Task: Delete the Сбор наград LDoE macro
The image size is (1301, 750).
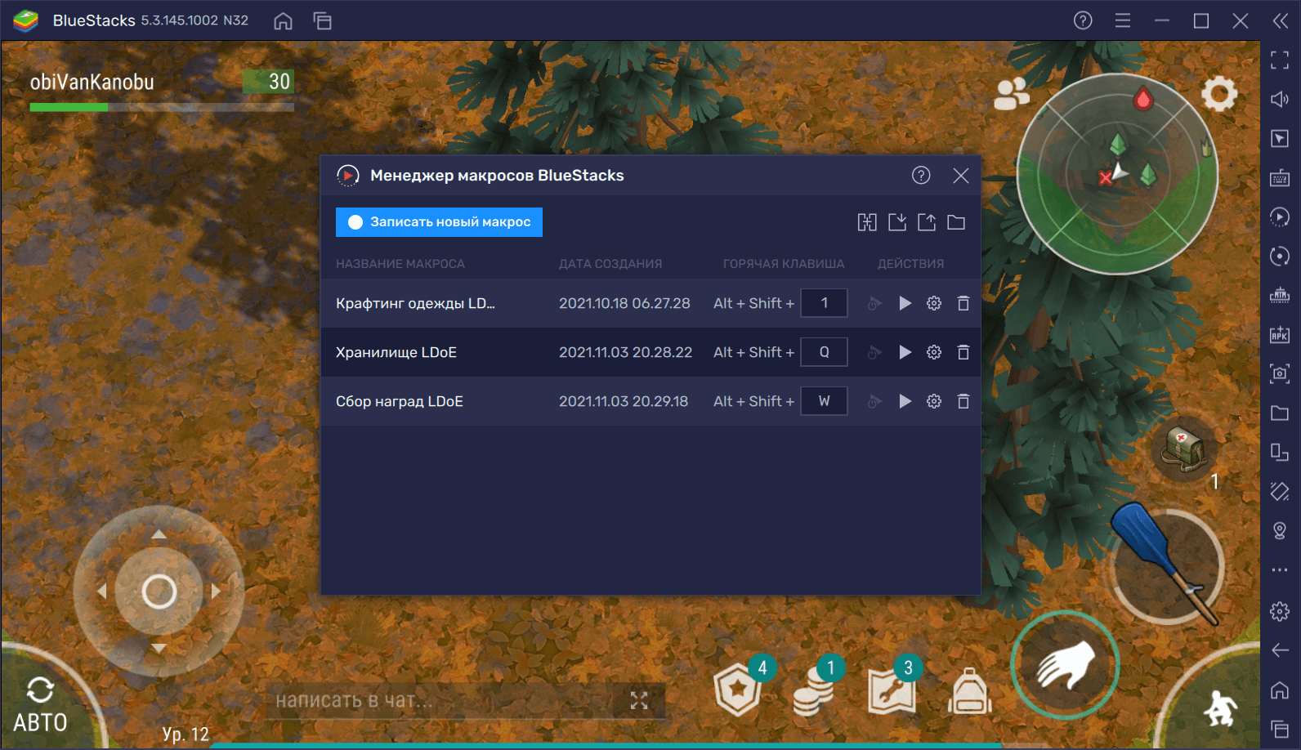Action: [x=963, y=401]
